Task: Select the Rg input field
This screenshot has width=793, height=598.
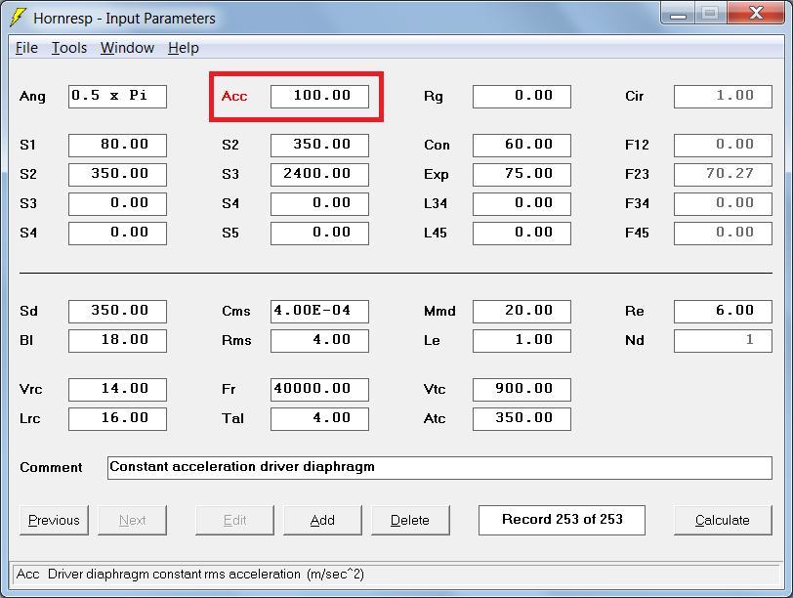Action: point(522,97)
